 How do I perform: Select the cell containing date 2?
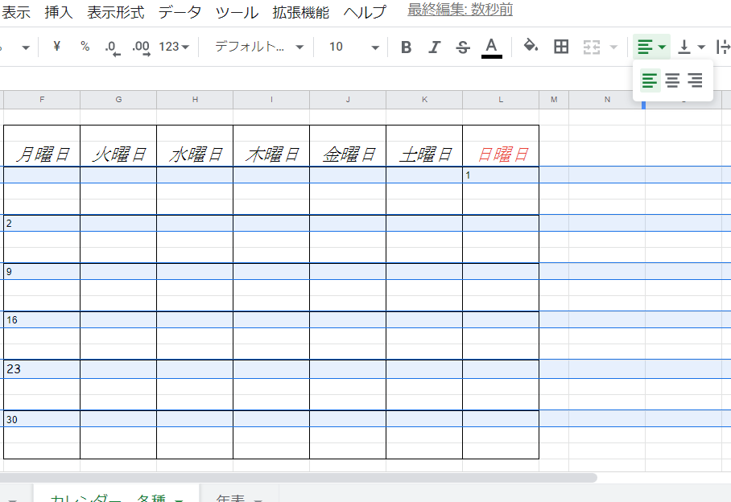click(x=42, y=223)
